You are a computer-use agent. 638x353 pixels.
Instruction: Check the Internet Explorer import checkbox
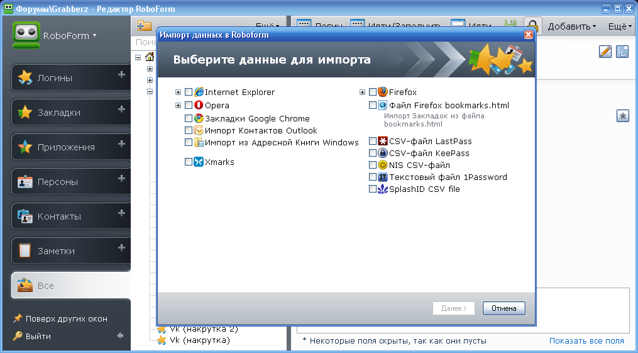(x=189, y=92)
